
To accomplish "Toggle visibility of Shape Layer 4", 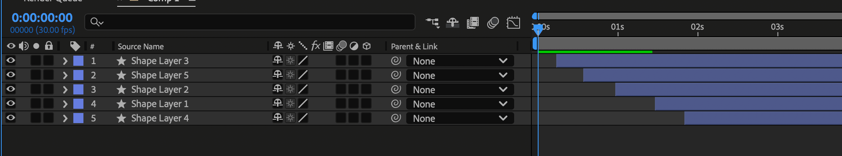I will pyautogui.click(x=11, y=118).
